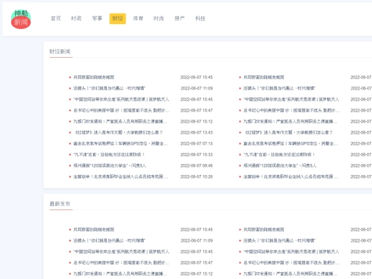Open 近镜头 headline in 最新发布 right column
This screenshot has width=372, height=279.
279,240
